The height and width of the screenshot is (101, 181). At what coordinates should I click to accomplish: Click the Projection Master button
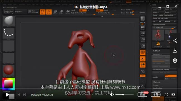point(8,12)
